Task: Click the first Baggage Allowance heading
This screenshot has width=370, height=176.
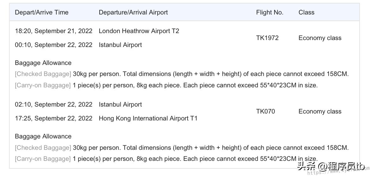Action: (x=43, y=63)
